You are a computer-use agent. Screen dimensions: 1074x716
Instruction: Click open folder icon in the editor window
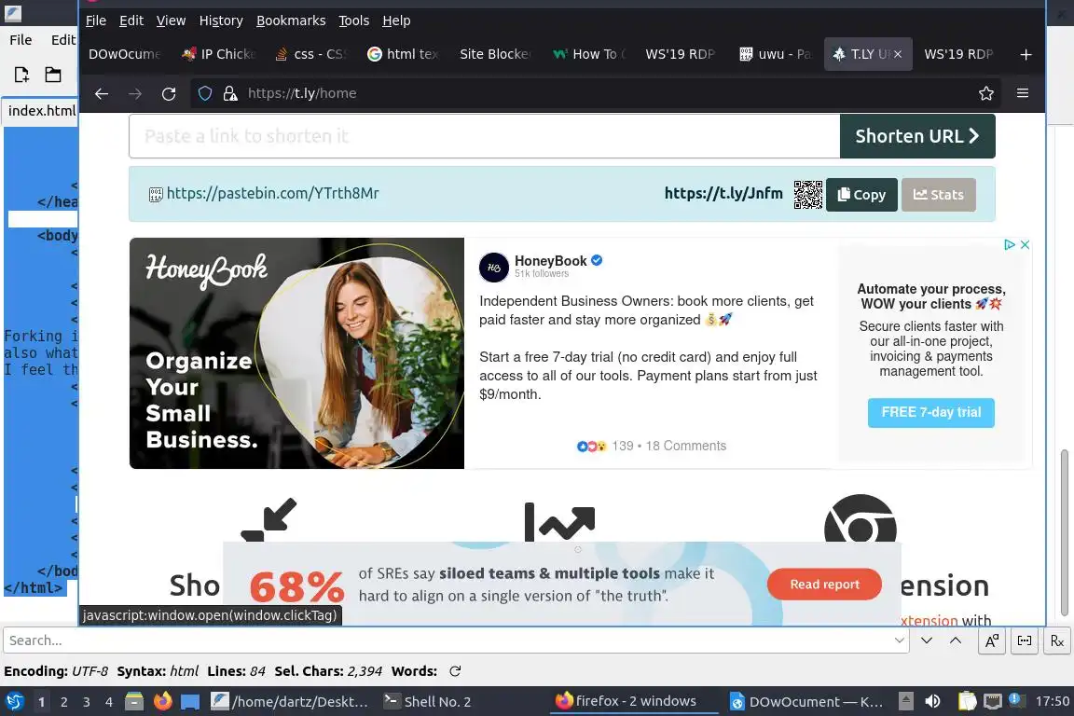click(x=53, y=75)
